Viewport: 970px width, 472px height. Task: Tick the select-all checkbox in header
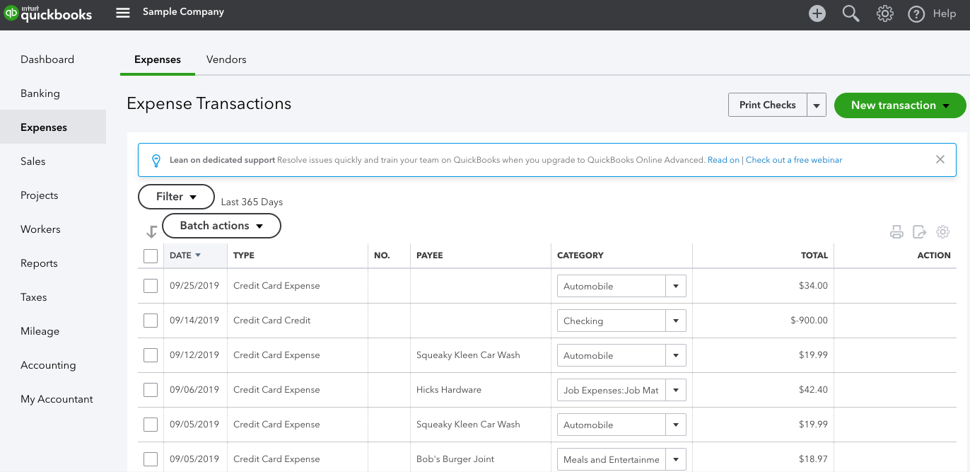pos(151,255)
